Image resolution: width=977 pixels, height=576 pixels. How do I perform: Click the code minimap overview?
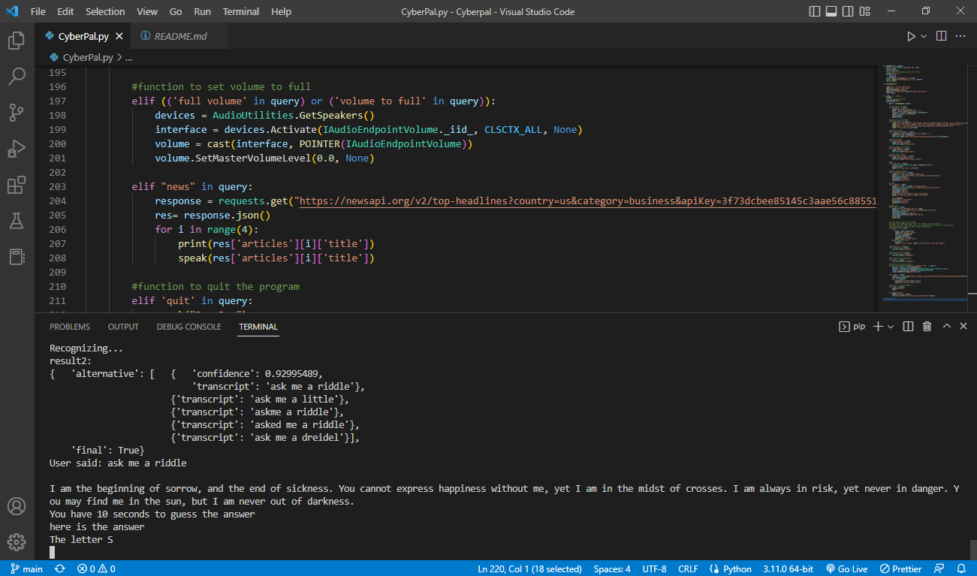click(x=924, y=188)
